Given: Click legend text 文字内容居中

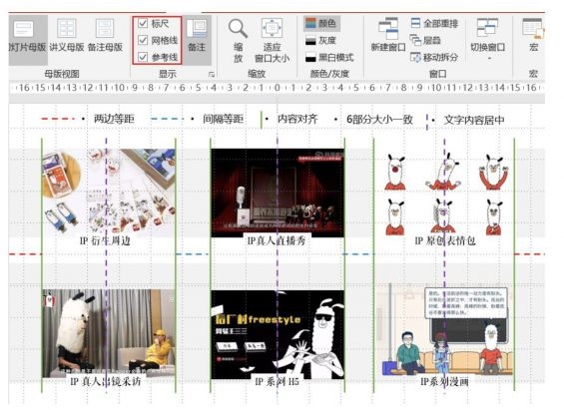Looking at the screenshot, I should (474, 120).
